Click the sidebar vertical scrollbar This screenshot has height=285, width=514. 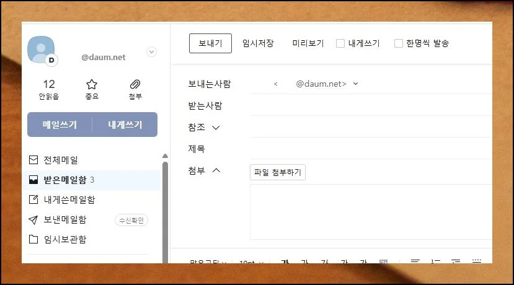(165, 204)
